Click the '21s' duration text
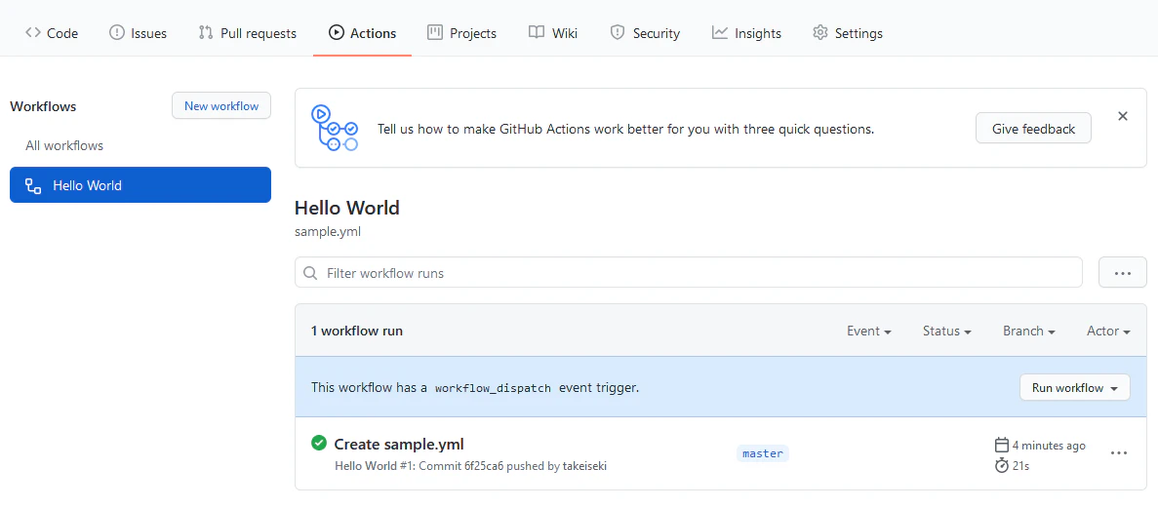Viewport: 1158px width, 508px height. coord(1019,466)
